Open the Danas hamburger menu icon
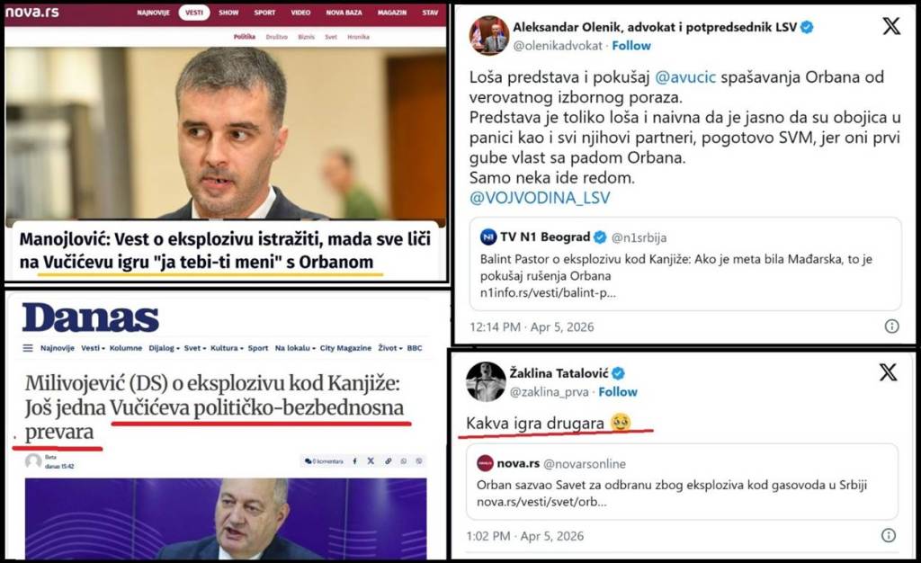Screen dimensions: 921x563 click(28, 348)
